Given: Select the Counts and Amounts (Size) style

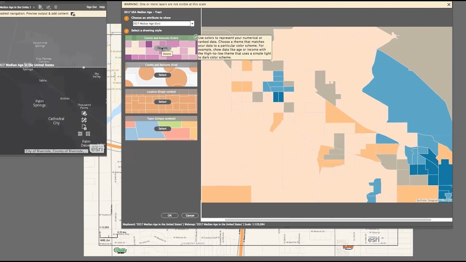Looking at the screenshot, I should (162, 75).
